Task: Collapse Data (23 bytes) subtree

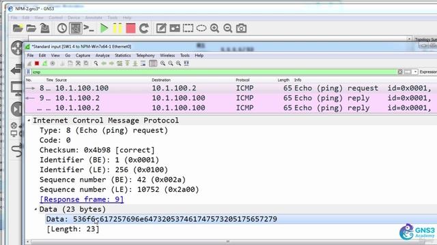Action: pos(36,209)
